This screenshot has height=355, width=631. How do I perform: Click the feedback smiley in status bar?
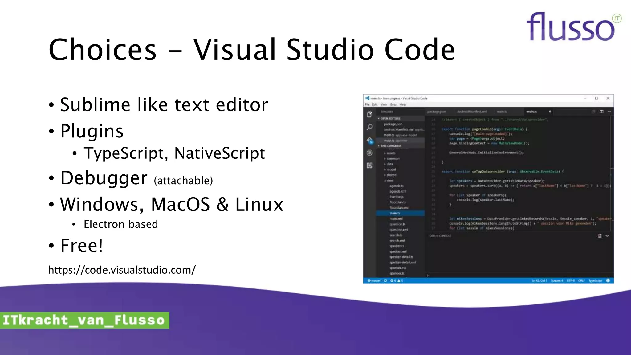click(608, 280)
